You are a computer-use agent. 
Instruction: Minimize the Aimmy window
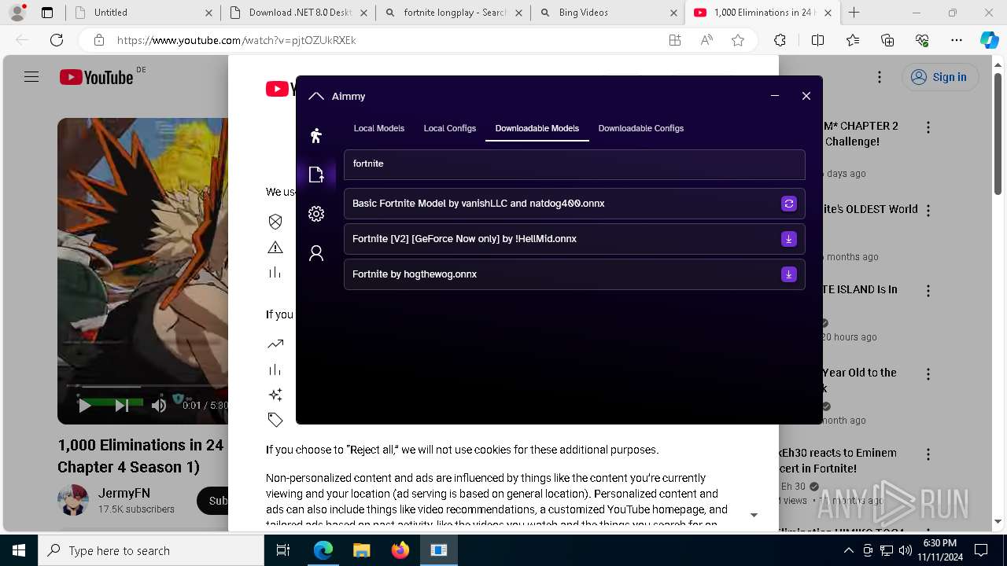[x=775, y=96]
